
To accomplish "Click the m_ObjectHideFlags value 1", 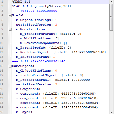I will (56, 20).
